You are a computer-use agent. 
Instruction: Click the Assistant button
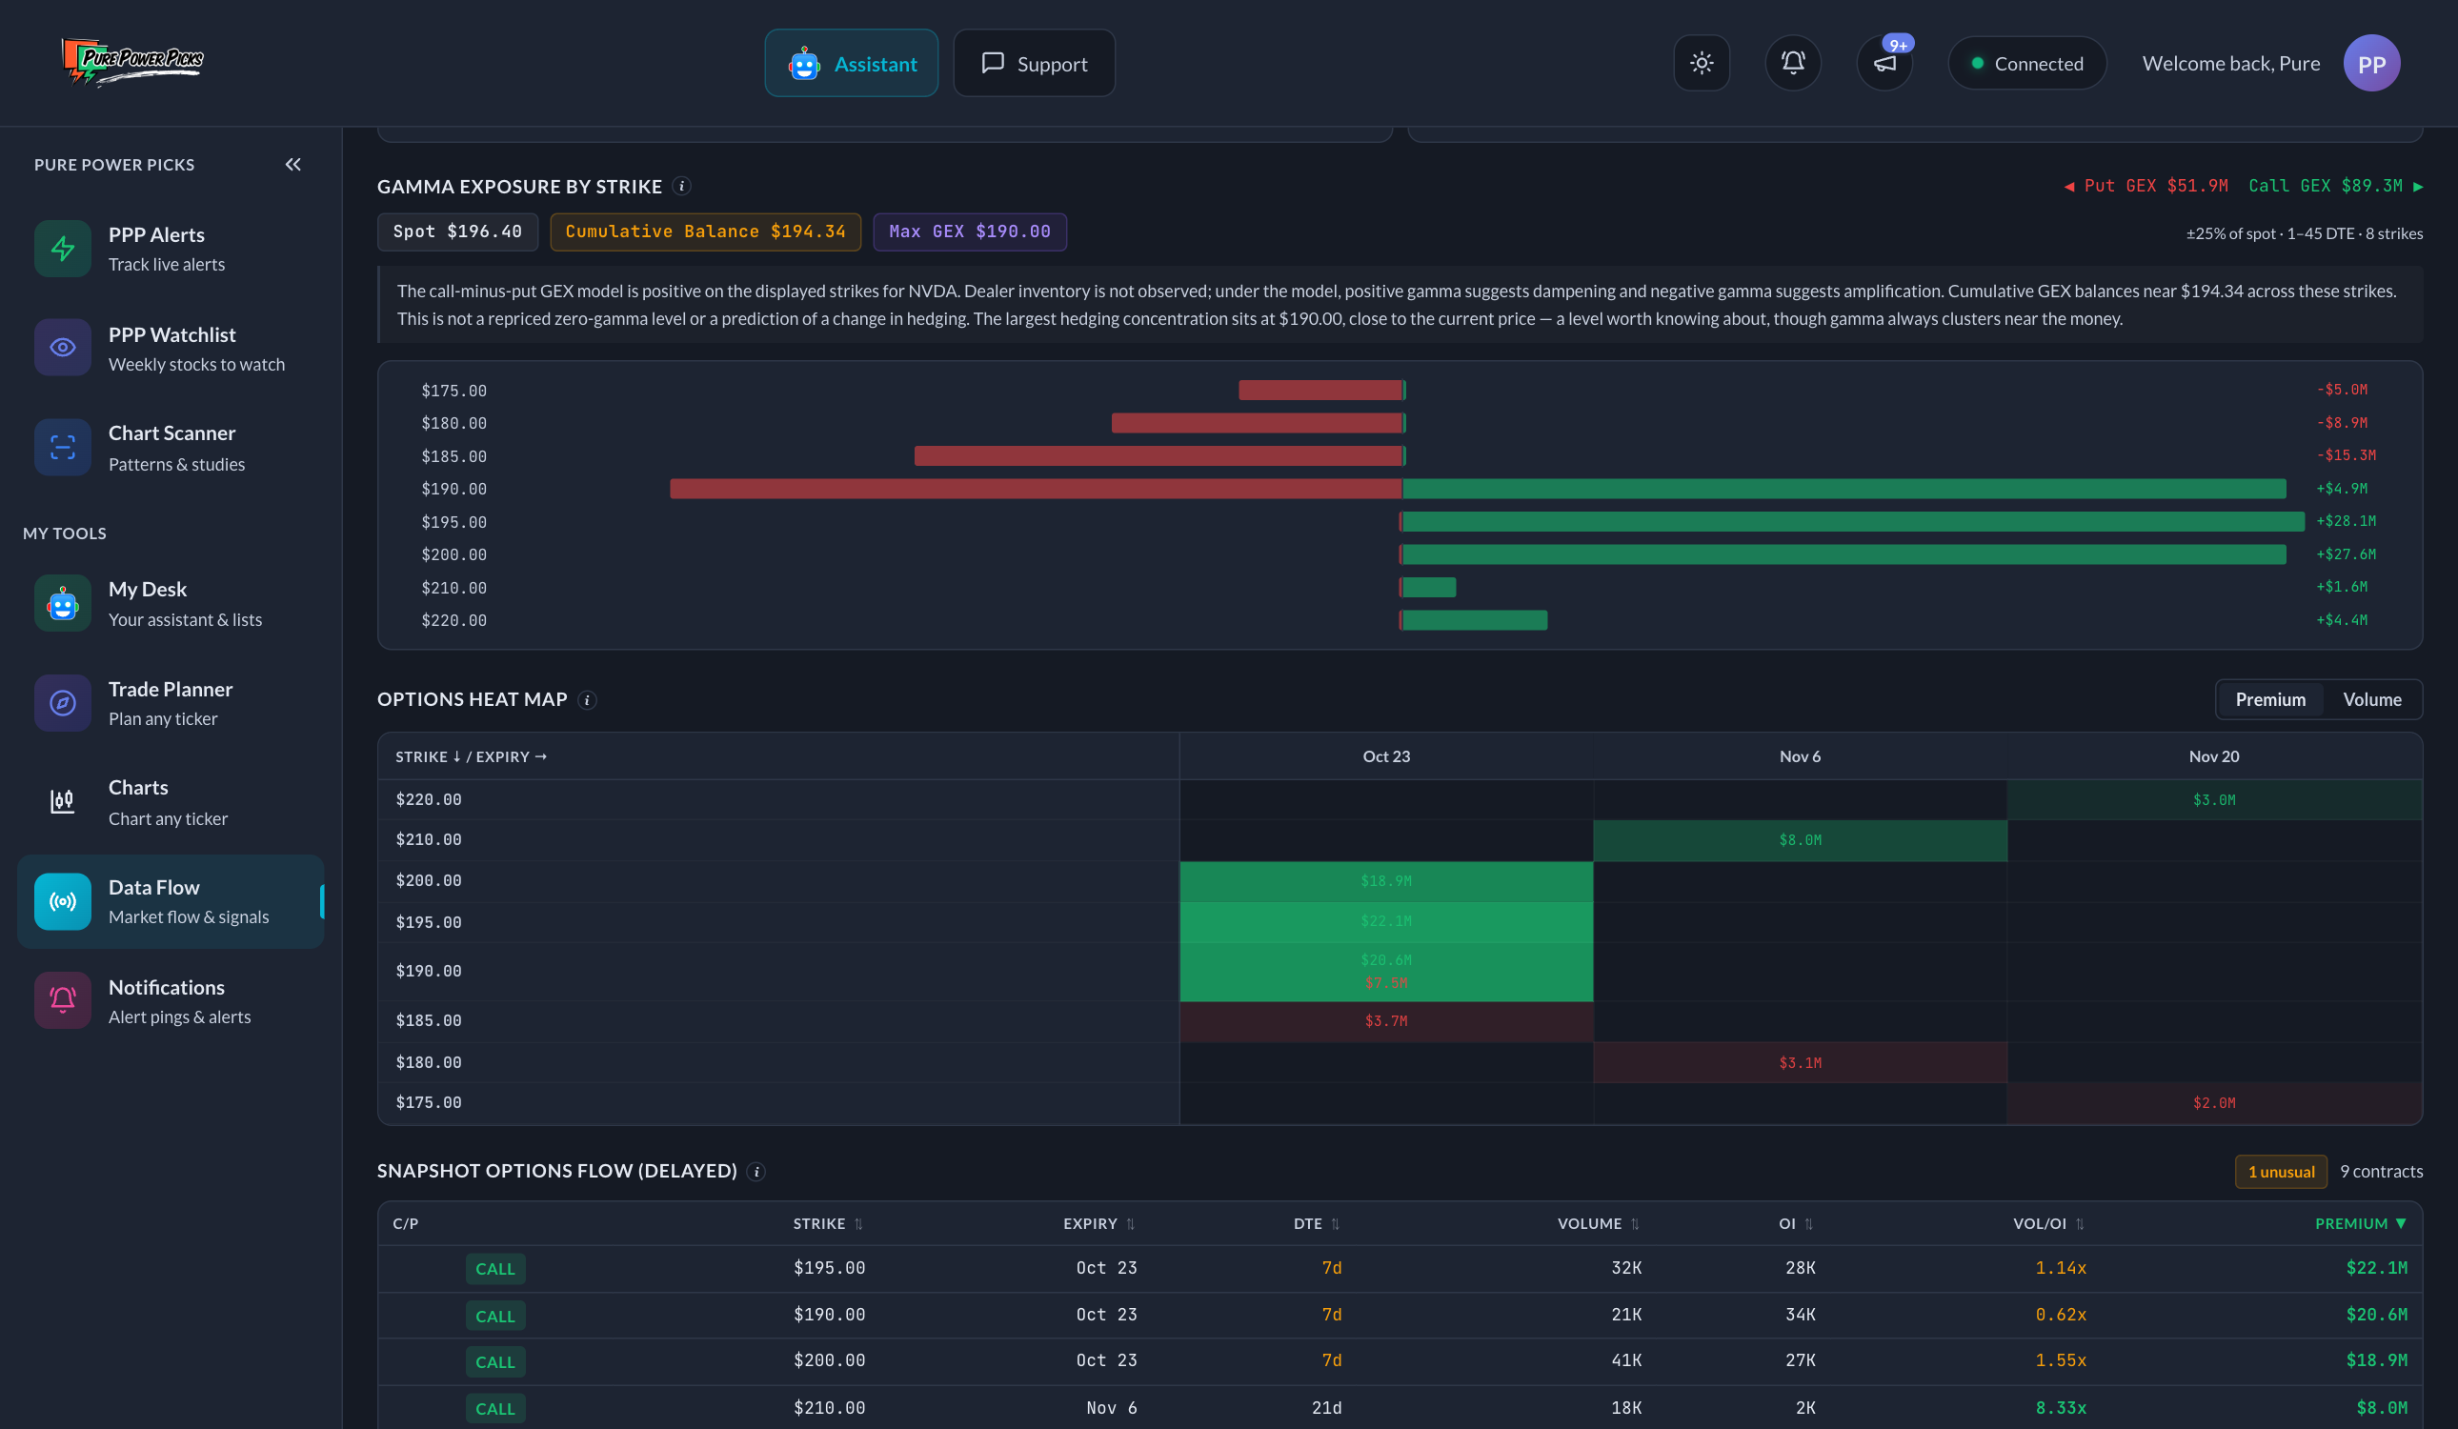[851, 64]
